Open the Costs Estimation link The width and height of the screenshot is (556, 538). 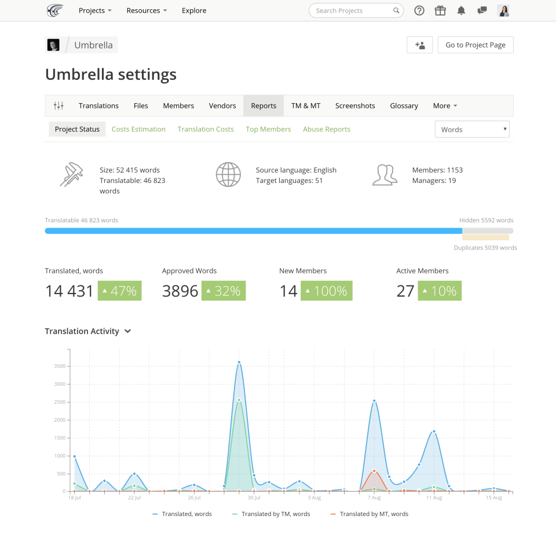tap(138, 129)
